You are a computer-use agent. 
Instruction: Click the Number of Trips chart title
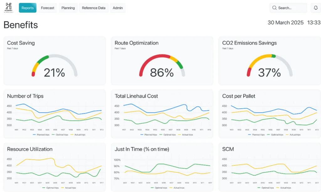pos(25,96)
